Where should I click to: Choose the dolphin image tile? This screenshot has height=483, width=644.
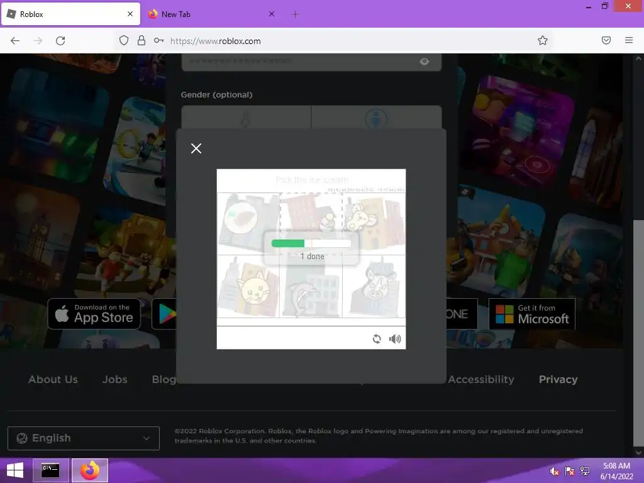click(311, 286)
